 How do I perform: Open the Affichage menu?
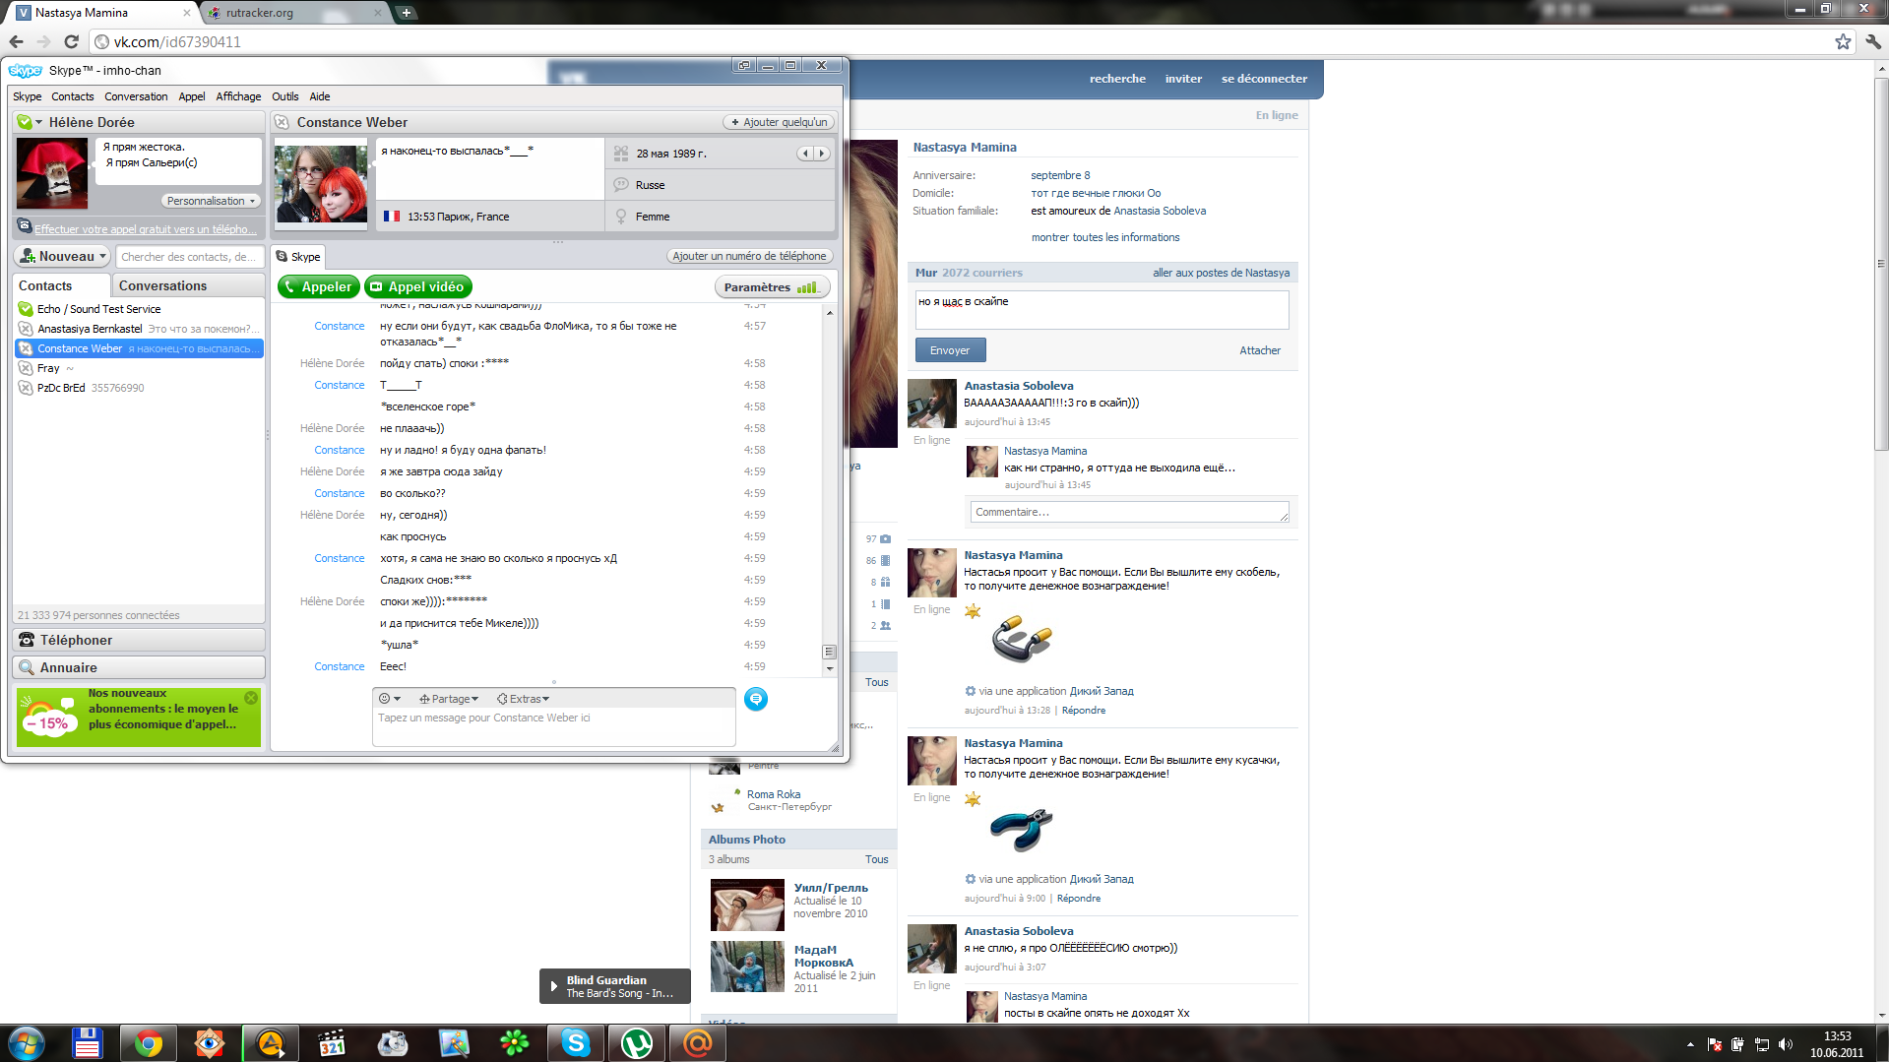pos(238,96)
